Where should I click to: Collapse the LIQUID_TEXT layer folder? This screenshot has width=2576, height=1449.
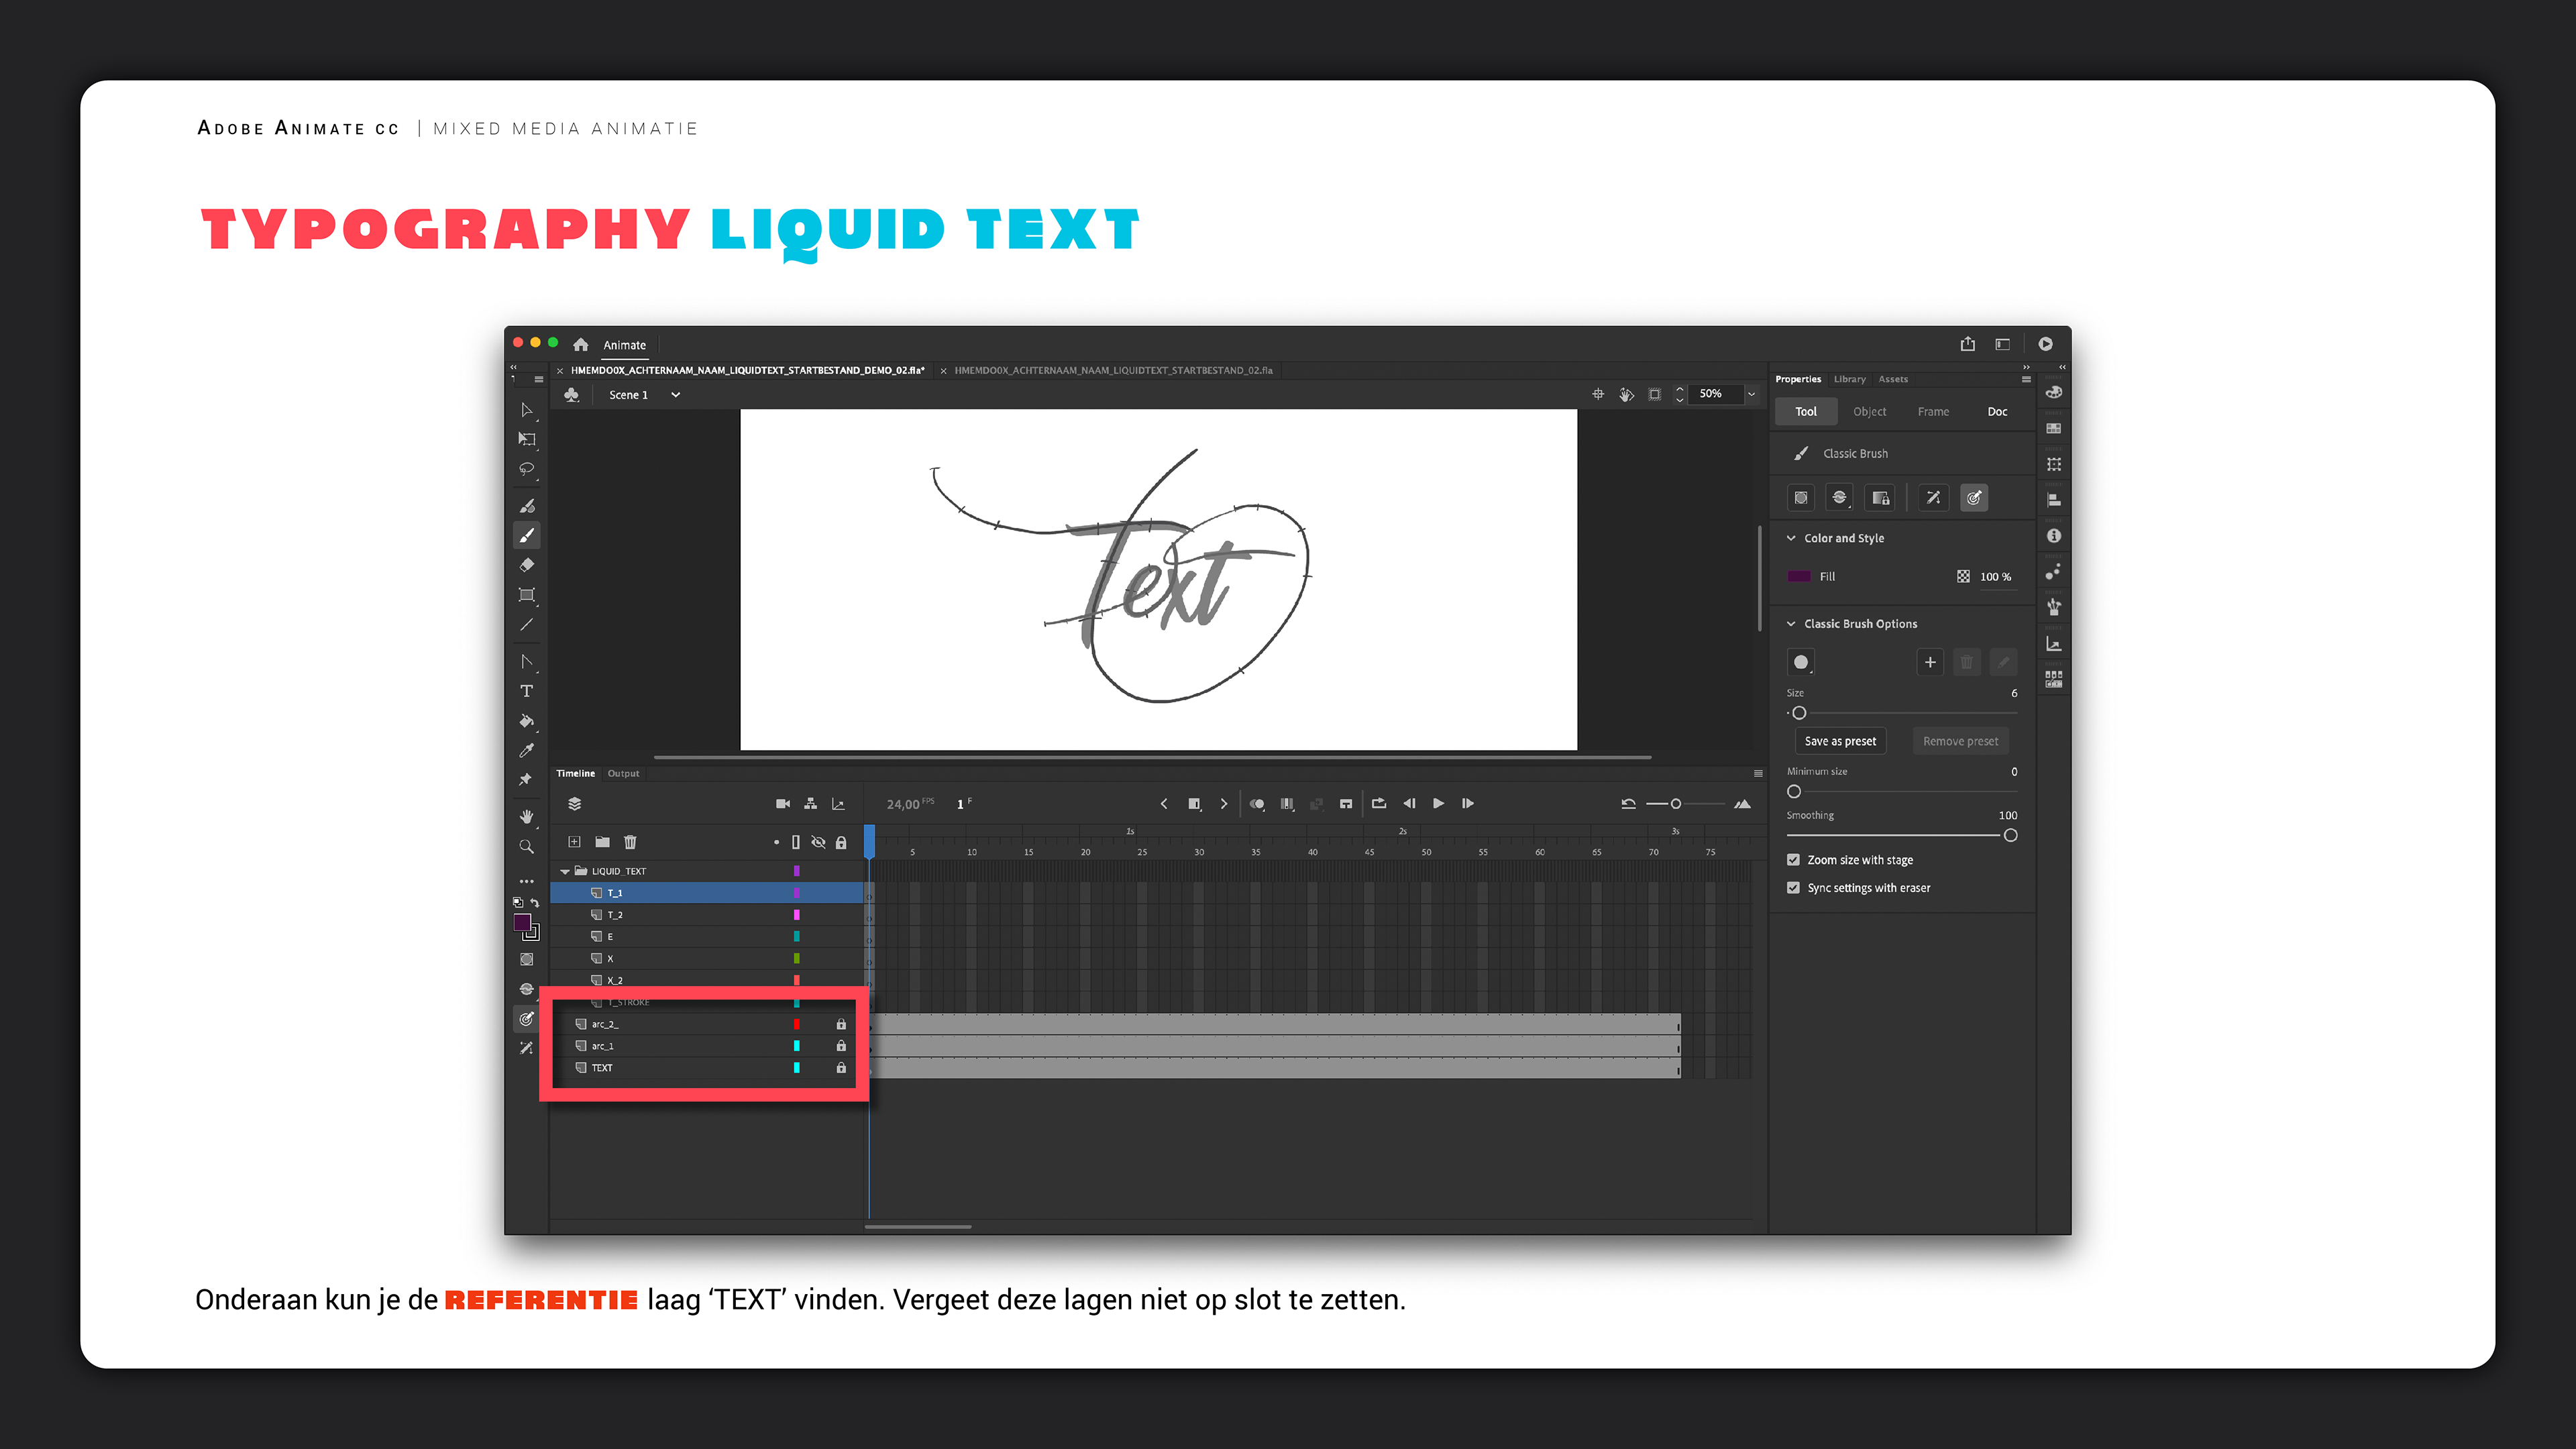pos(565,871)
